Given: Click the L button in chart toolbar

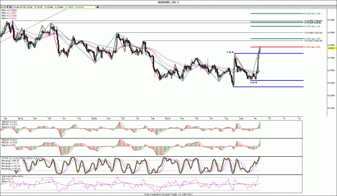Looking at the screenshot, I should coord(4,7).
